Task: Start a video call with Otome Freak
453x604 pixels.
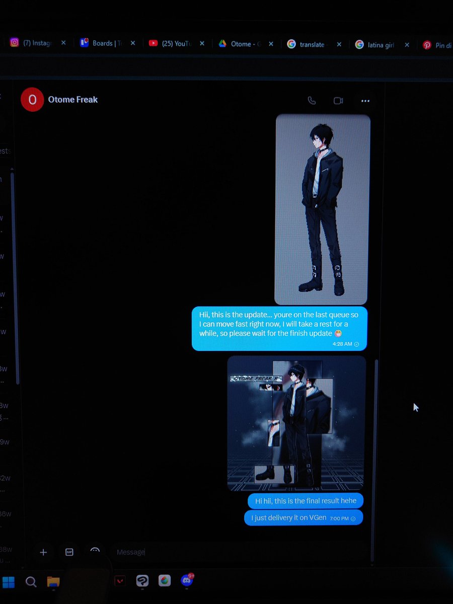Action: pos(338,101)
